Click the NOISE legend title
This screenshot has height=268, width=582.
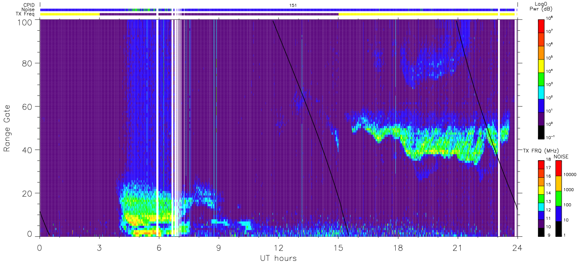click(x=561, y=156)
